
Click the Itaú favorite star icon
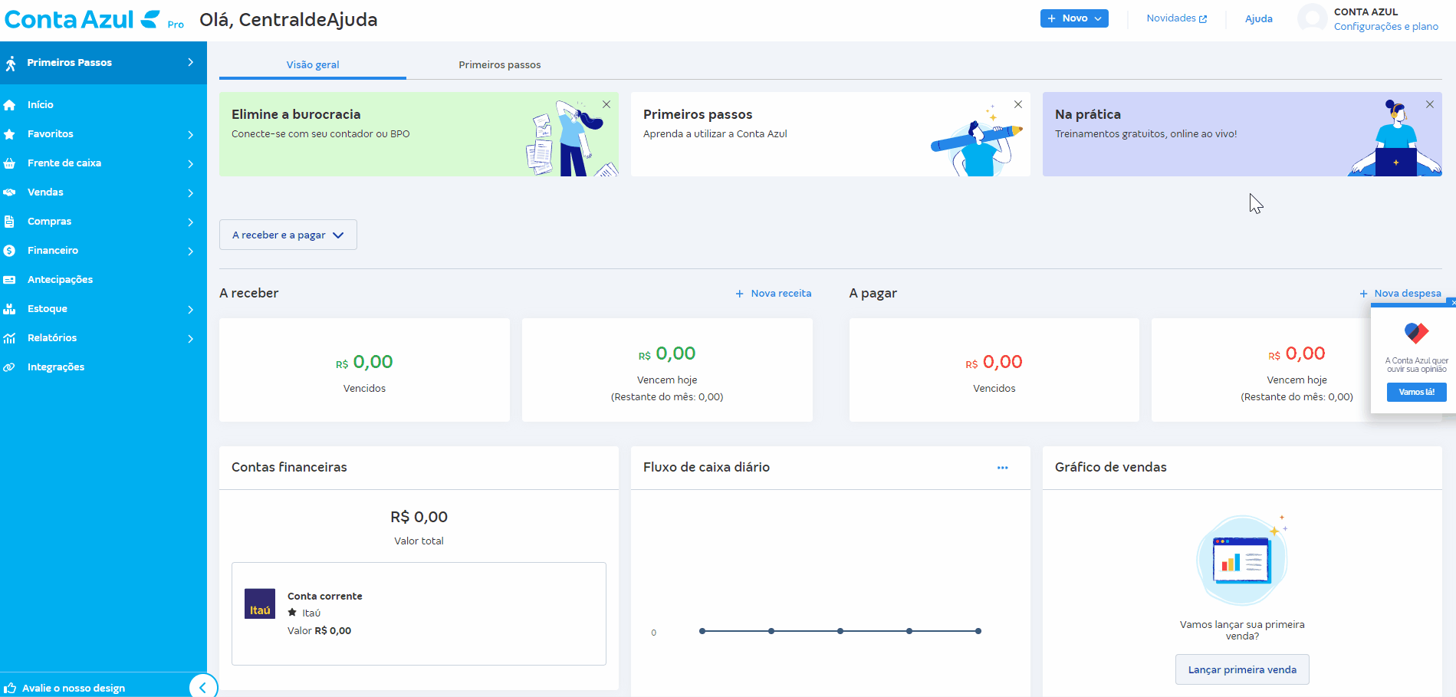point(292,613)
